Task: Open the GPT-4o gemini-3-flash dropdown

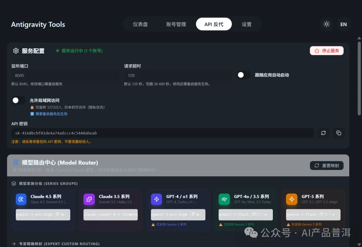Action: (245, 215)
